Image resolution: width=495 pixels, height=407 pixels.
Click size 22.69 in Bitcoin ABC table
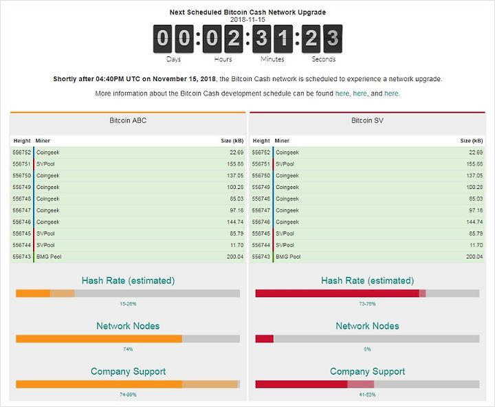236,153
